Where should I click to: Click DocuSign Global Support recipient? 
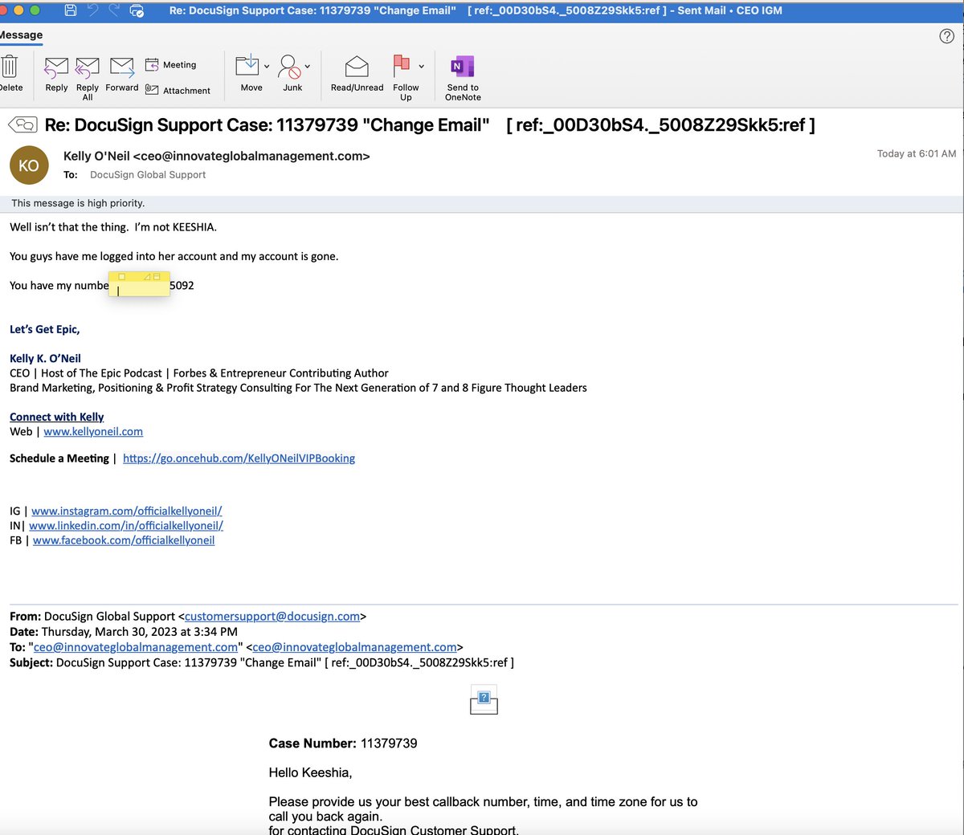[x=148, y=174]
